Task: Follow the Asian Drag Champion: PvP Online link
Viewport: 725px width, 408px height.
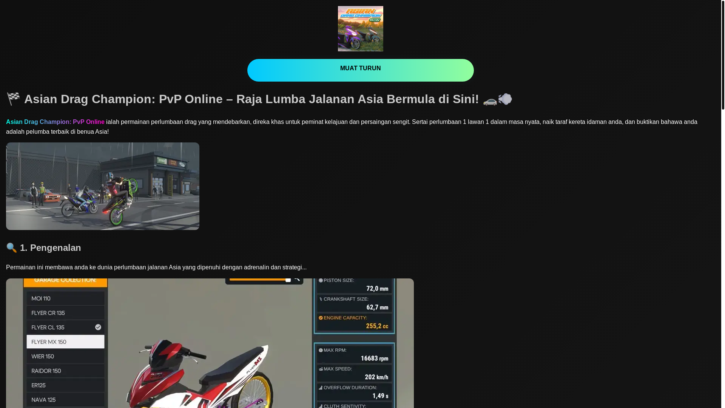Action: pos(55,122)
